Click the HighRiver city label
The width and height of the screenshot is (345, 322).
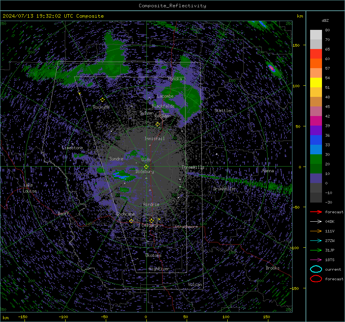pyautogui.click(x=159, y=269)
